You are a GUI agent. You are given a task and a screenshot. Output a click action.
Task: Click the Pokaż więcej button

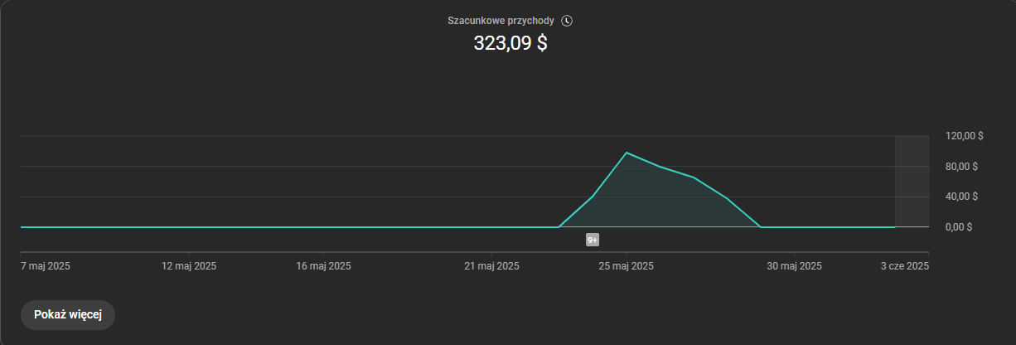(x=68, y=315)
